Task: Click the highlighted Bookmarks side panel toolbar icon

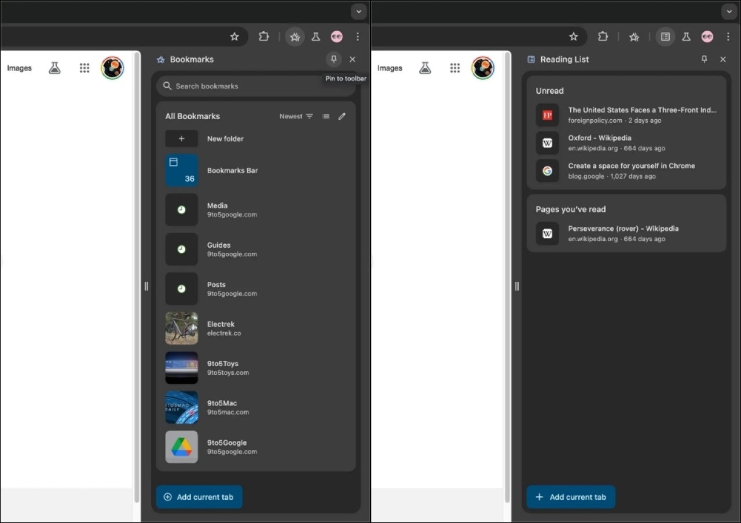Action: (295, 37)
